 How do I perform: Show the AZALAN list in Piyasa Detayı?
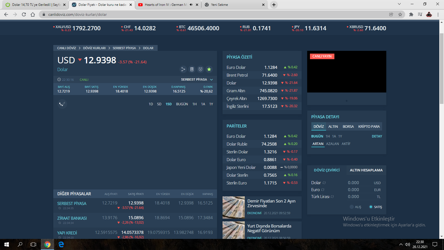click(332, 144)
